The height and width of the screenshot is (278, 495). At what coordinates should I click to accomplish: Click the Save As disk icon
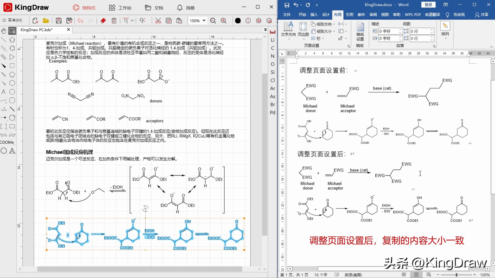coord(69,21)
